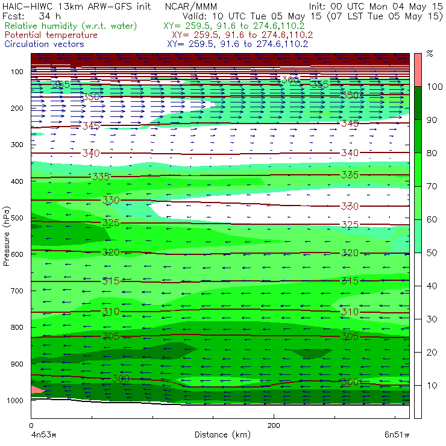Image resolution: width=446 pixels, height=446 pixels.
Task: Click the left '325' contour label
Action: click(x=111, y=223)
